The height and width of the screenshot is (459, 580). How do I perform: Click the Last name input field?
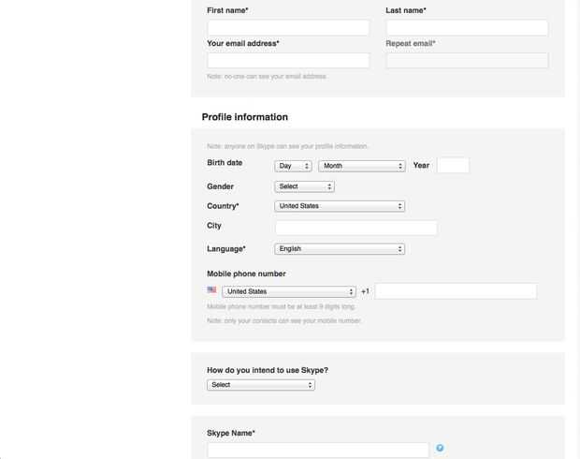pyautogui.click(x=467, y=27)
